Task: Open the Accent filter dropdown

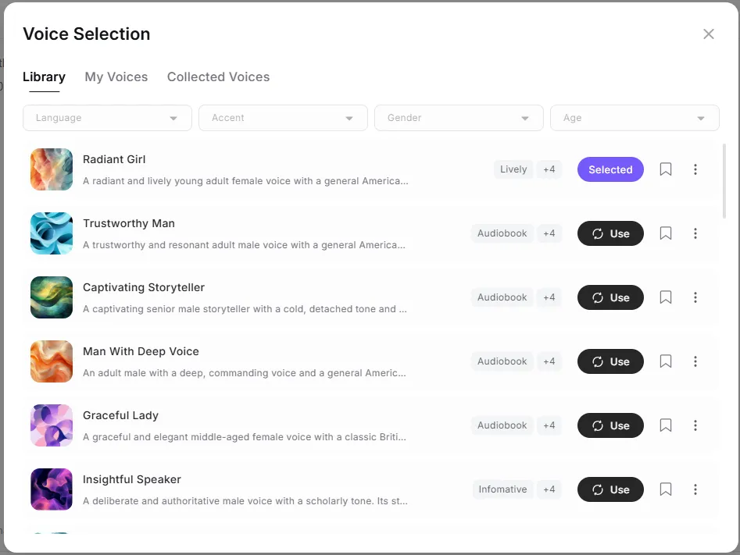Action: click(x=283, y=117)
